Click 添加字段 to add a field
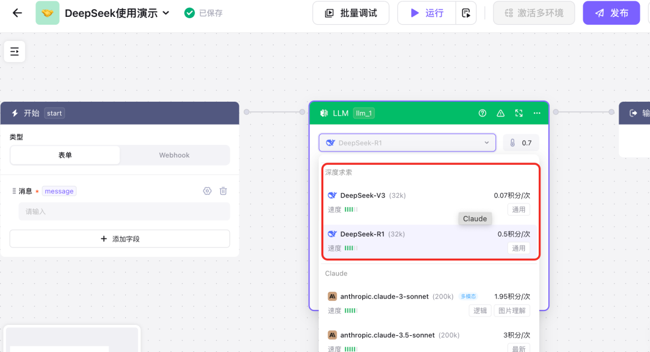 coord(120,239)
